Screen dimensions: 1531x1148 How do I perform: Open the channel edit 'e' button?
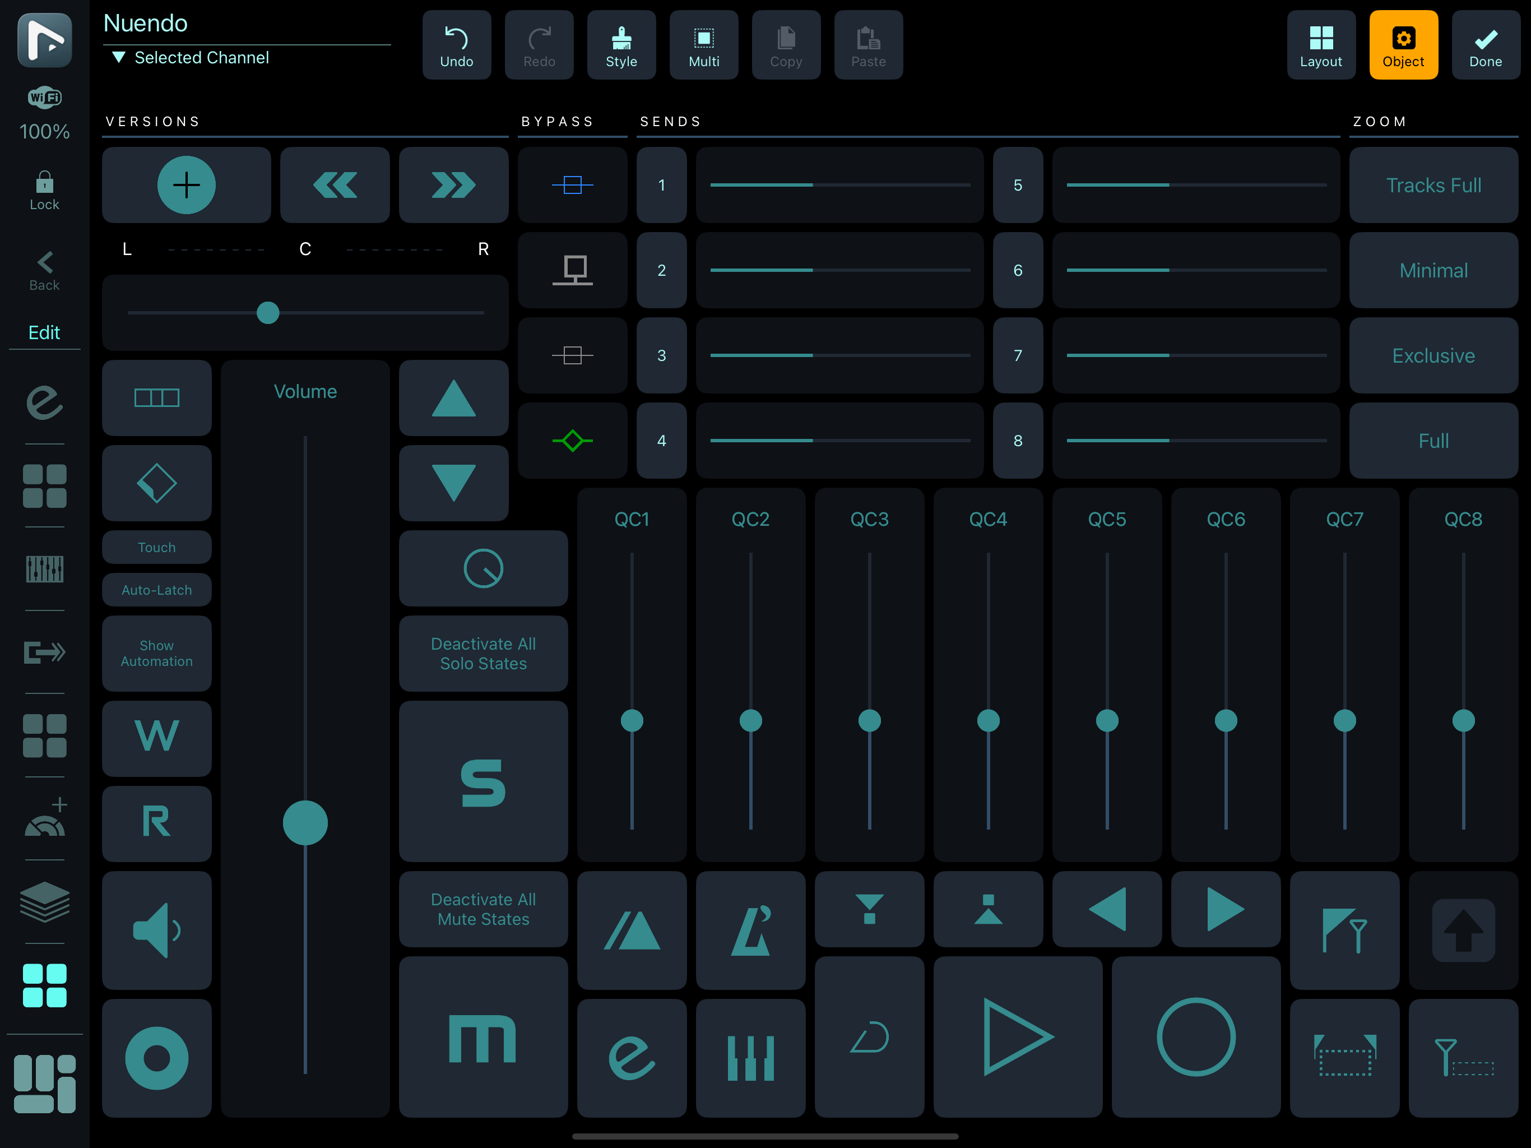click(x=631, y=1057)
